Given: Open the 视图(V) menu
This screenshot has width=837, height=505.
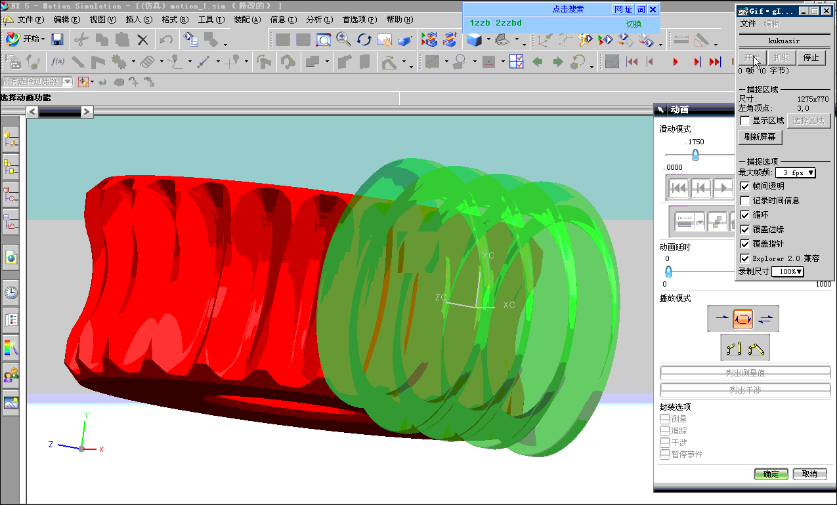Looking at the screenshot, I should tap(102, 20).
